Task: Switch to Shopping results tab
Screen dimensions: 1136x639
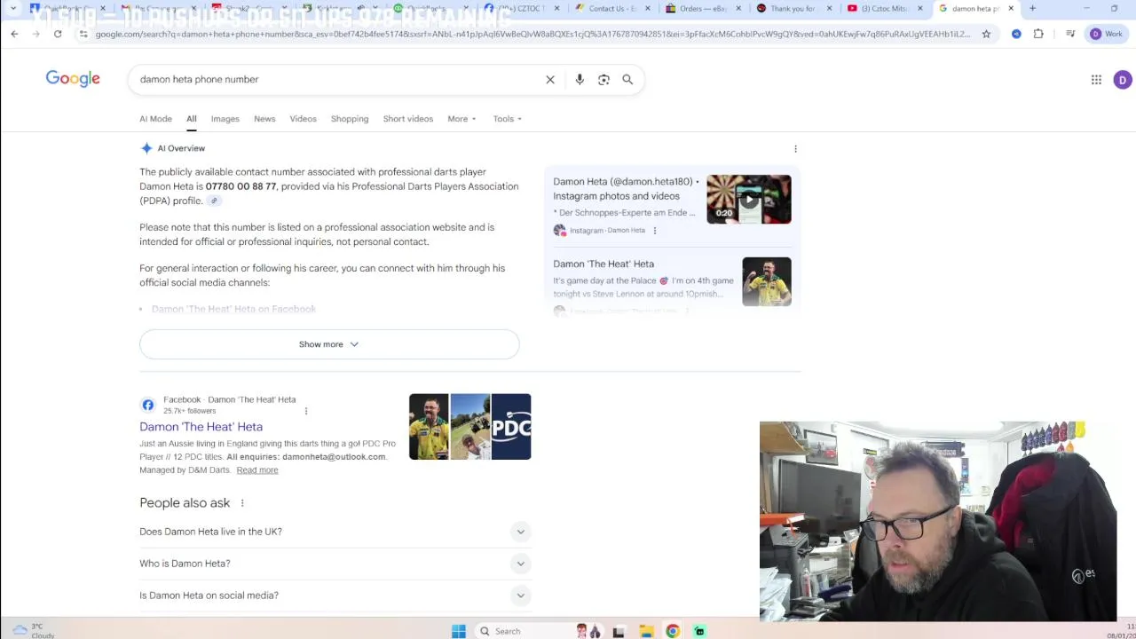Action: tap(350, 119)
